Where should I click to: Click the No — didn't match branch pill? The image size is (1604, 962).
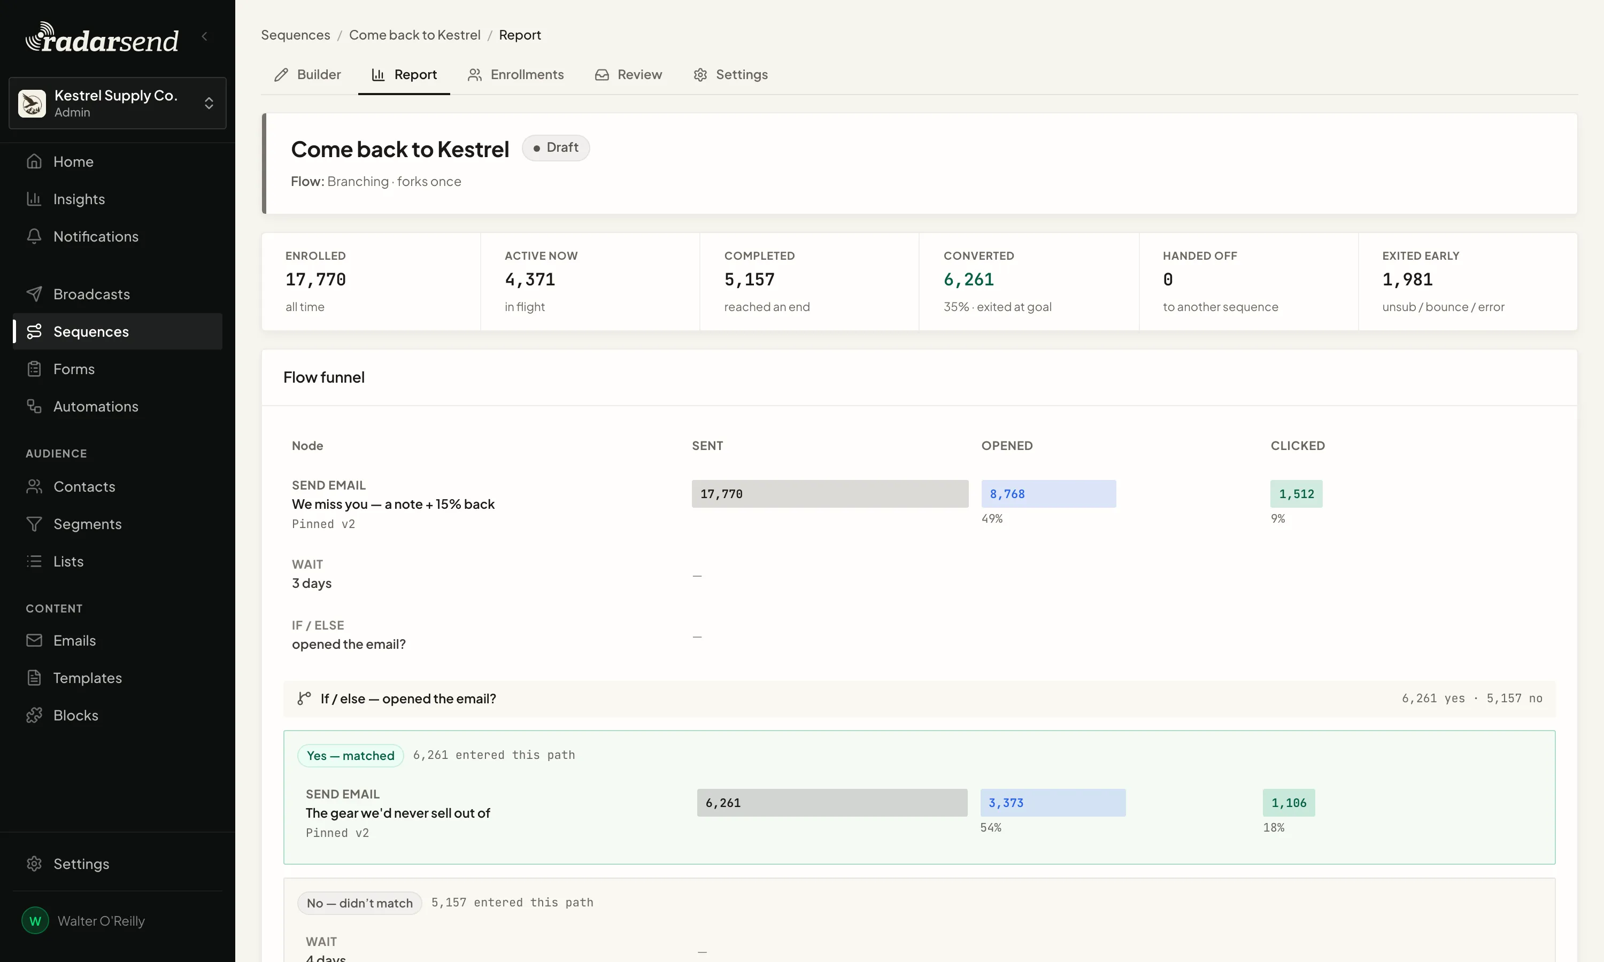[360, 904]
